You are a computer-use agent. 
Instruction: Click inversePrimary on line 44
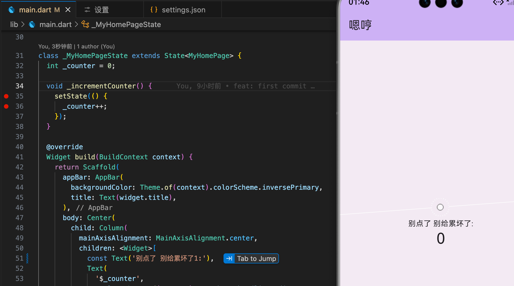click(x=290, y=187)
